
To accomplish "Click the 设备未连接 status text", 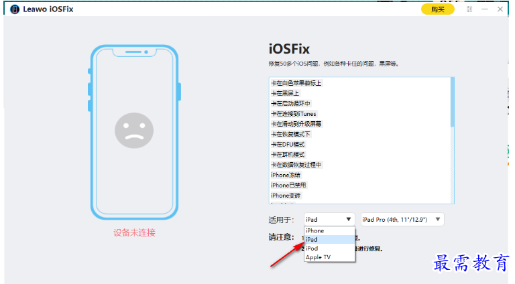I will 134,233.
